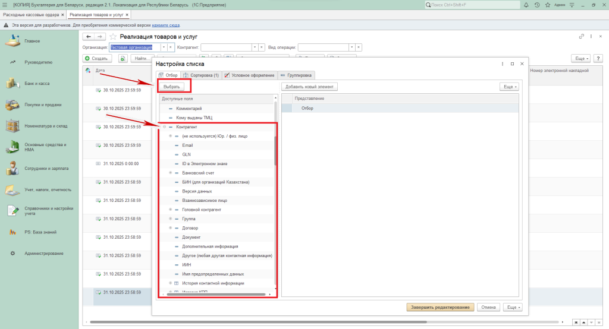Open the Администрирование gear section
This screenshot has width=609, height=329.
point(43,254)
